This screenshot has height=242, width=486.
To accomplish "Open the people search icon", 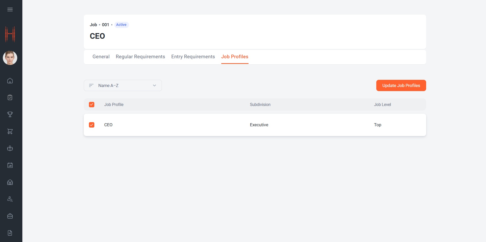I will tap(10, 199).
